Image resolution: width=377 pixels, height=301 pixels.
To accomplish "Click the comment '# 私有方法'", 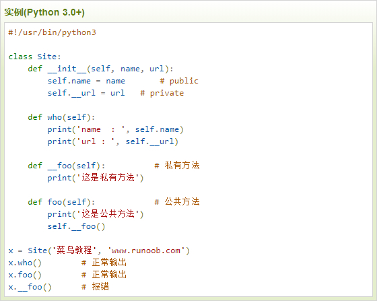I will tap(177, 166).
